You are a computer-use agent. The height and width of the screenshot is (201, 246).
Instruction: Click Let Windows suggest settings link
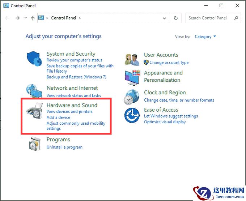point(171,116)
